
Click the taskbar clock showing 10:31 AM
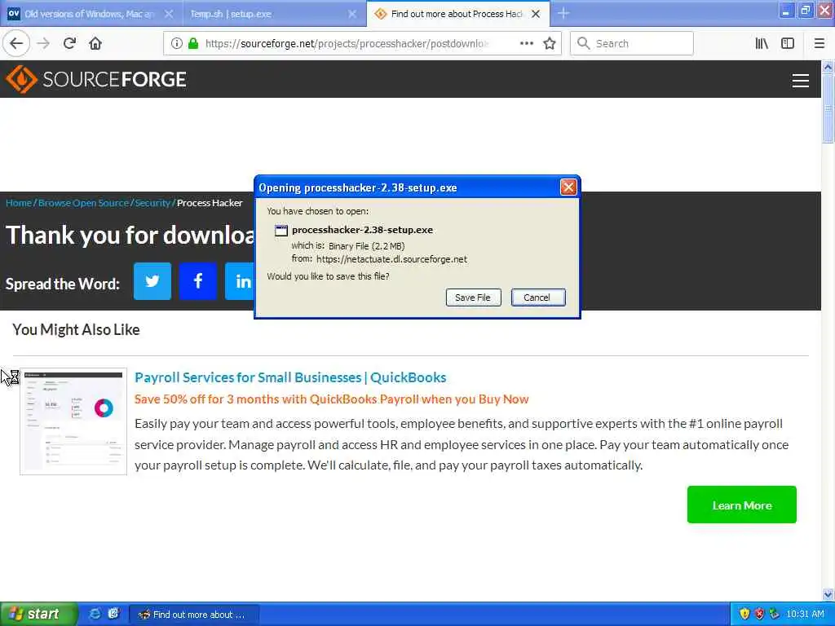coord(805,614)
